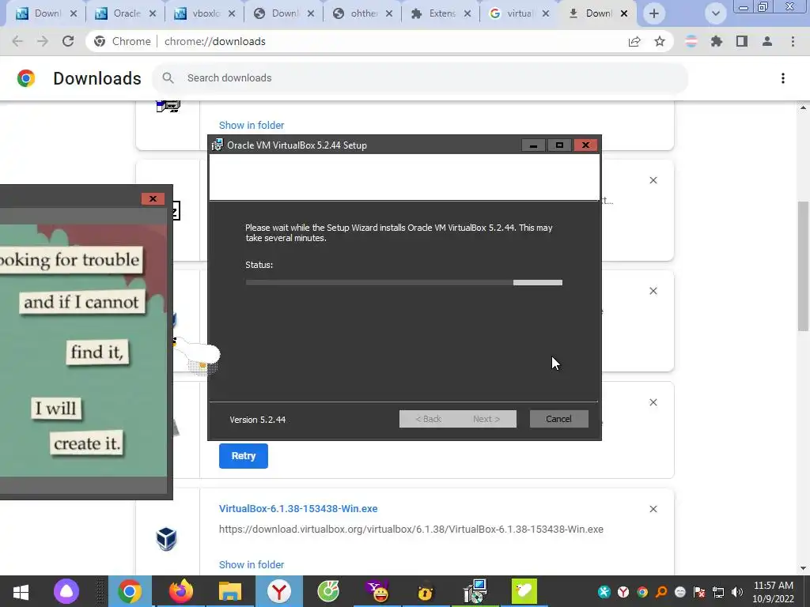Image resolution: width=810 pixels, height=607 pixels.
Task: Open Yahoo Messenger from the taskbar
Action: 377,591
